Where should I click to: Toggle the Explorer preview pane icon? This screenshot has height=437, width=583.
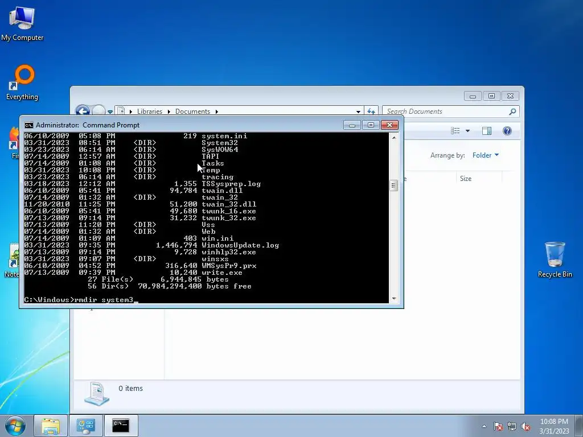tap(487, 131)
